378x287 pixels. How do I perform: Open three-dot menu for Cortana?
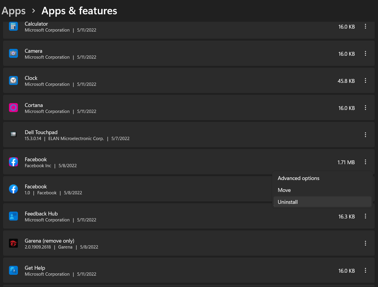pos(365,108)
